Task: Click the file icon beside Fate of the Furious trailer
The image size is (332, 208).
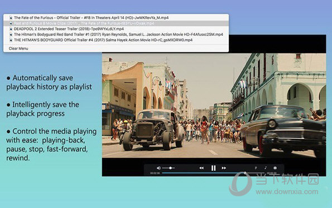Action: [x=11, y=18]
